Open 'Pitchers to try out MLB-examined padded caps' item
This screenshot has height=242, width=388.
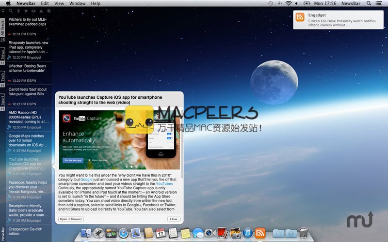[x=29, y=27]
